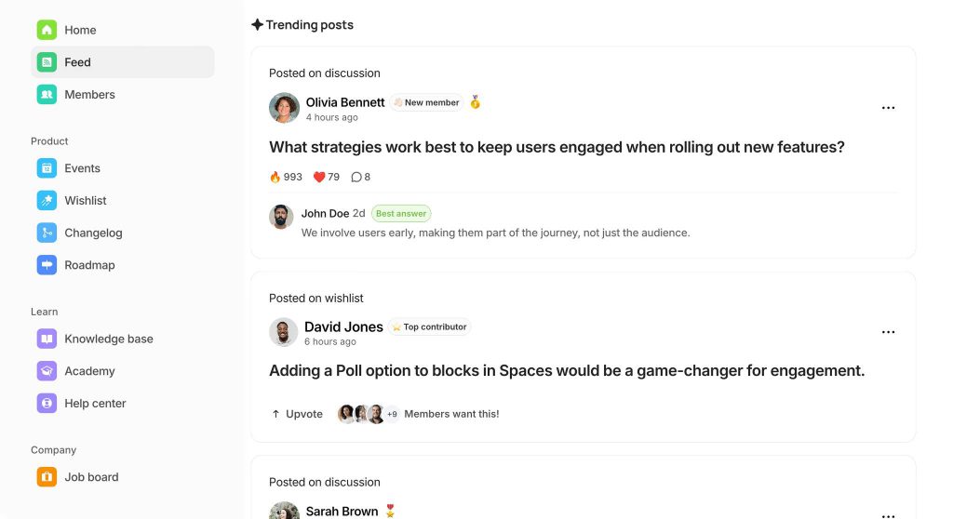
Task: Open the Job board icon
Action: (x=47, y=477)
